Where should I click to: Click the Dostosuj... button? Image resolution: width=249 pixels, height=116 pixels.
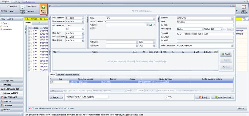click(x=242, y=109)
